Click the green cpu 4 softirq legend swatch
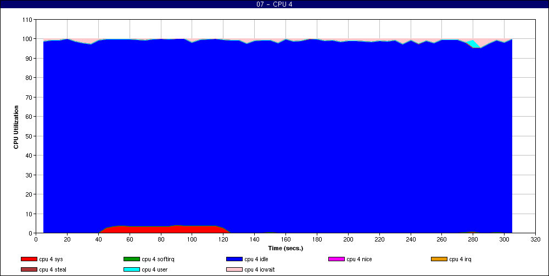The height and width of the screenshot is (276, 549). [132, 259]
